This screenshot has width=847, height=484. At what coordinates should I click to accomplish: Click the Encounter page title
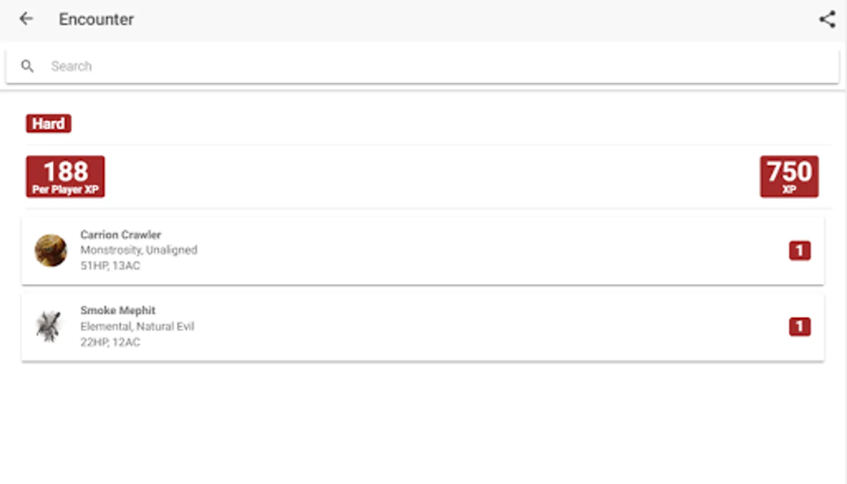point(96,19)
